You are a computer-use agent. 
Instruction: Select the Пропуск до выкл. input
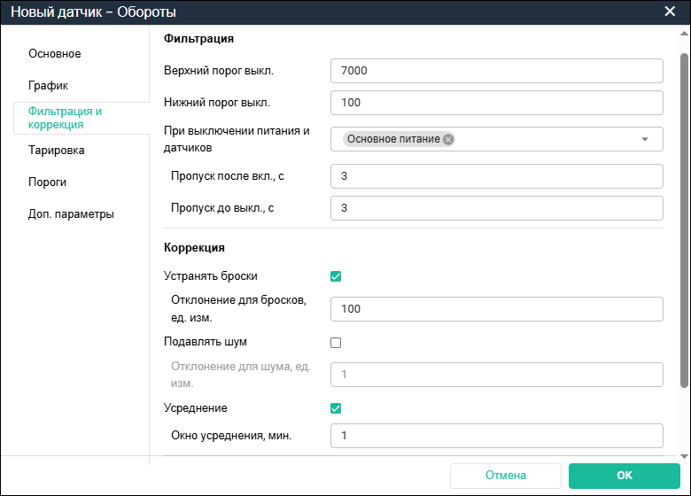[496, 208]
